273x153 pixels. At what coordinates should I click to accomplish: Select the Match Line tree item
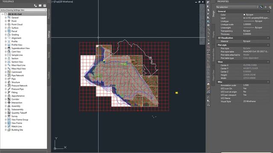point(17,127)
